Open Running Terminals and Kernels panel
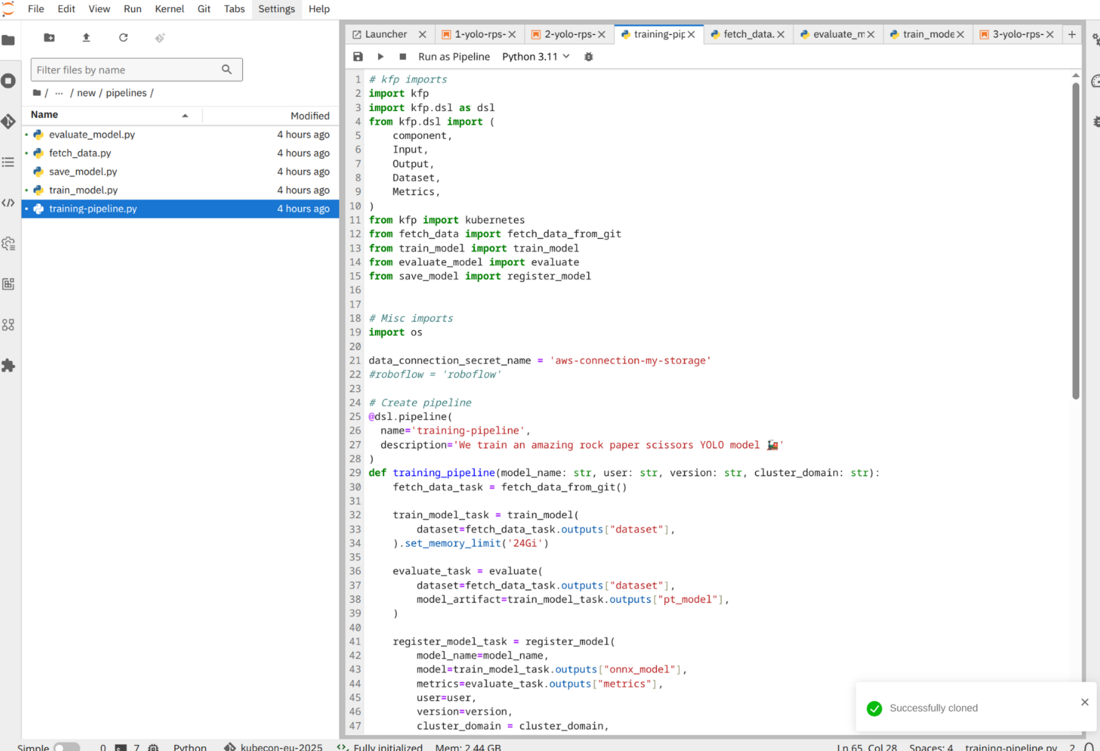The height and width of the screenshot is (751, 1100). [x=9, y=81]
